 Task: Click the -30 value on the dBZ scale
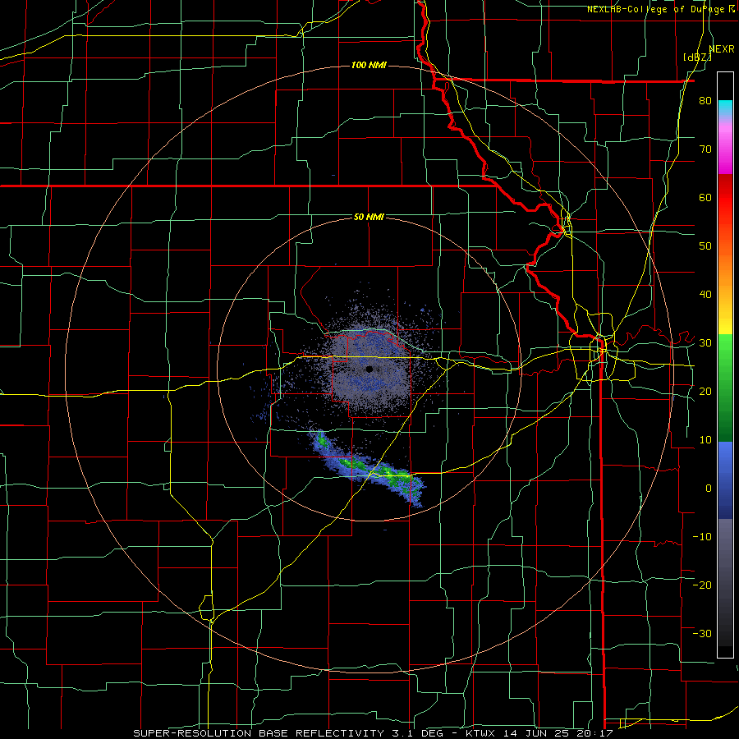tap(702, 633)
